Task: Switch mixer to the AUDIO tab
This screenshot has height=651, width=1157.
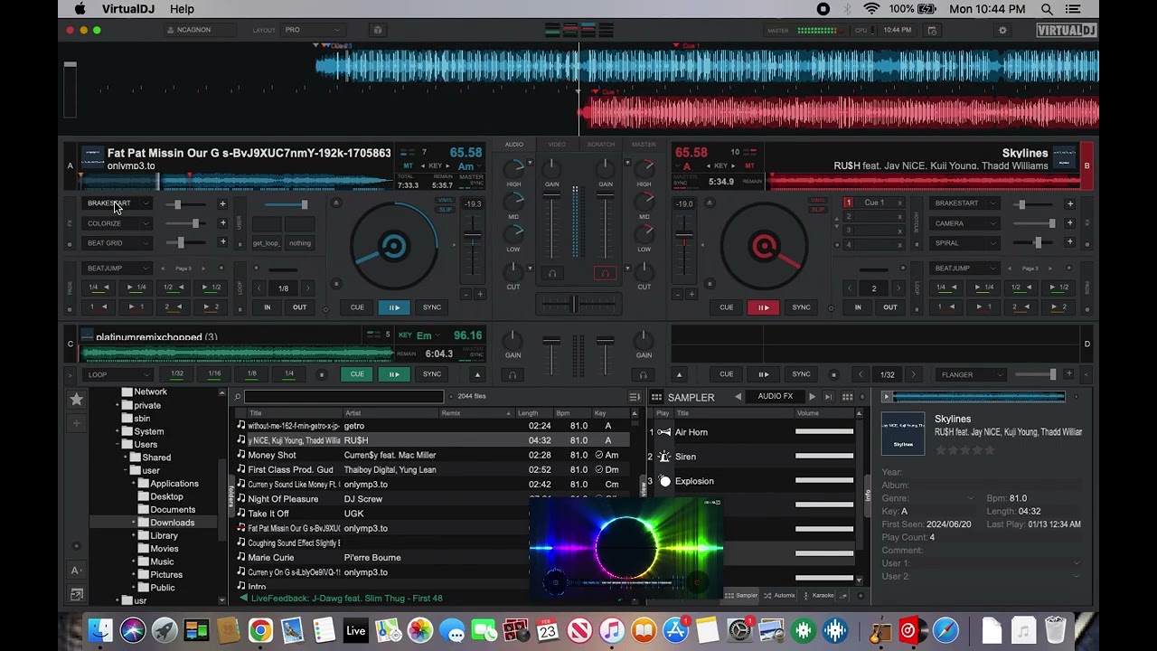Action: 513,145
